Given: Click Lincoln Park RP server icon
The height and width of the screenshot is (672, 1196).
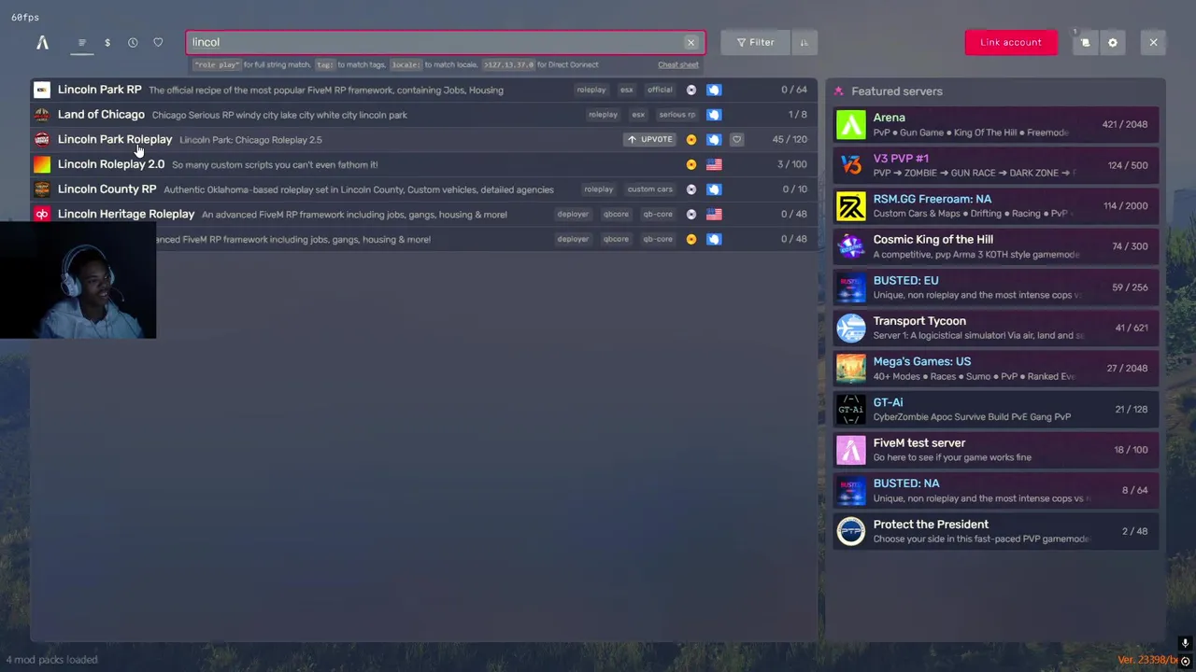Looking at the screenshot, I should click(42, 90).
